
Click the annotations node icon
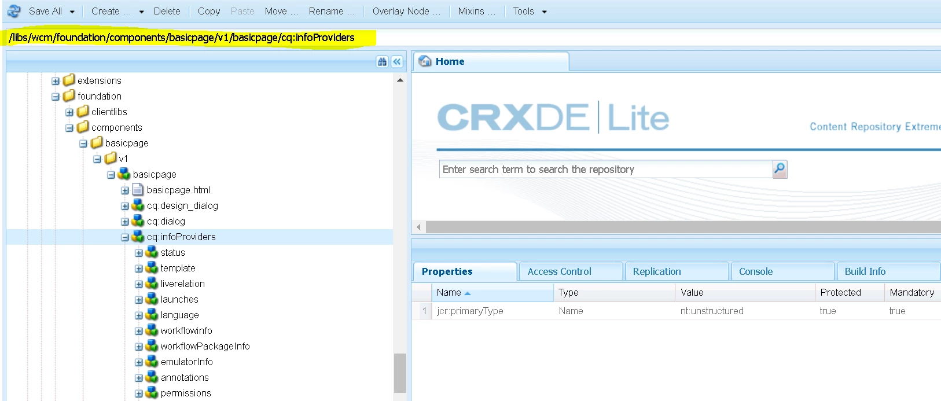[x=152, y=377]
